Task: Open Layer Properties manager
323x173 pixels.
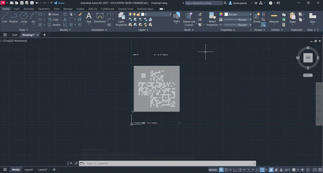Action: pyautogui.click(x=121, y=19)
